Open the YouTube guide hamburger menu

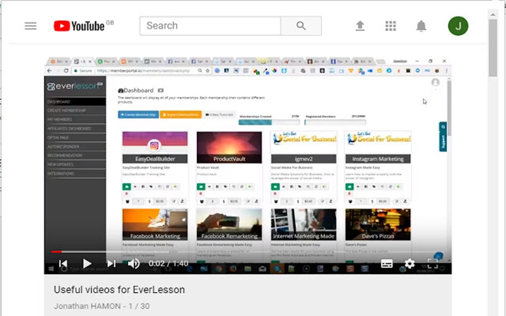click(x=30, y=26)
